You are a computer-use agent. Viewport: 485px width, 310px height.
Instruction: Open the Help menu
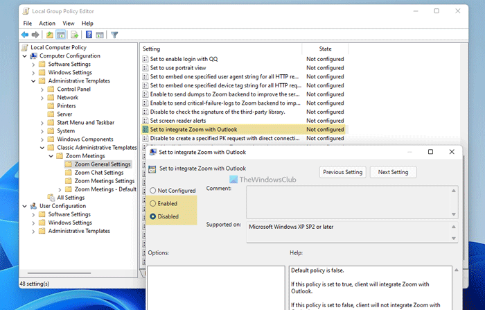click(x=87, y=23)
